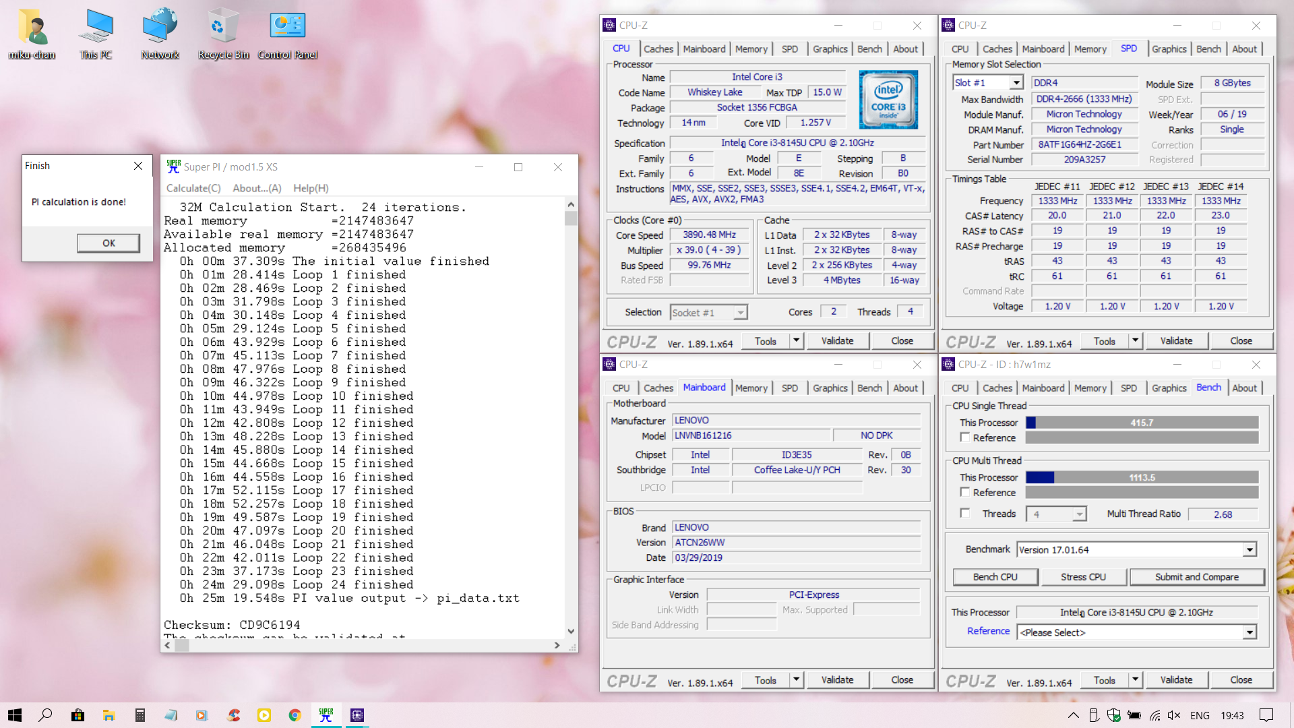Check the Multi Thread Reference checkbox

point(965,492)
